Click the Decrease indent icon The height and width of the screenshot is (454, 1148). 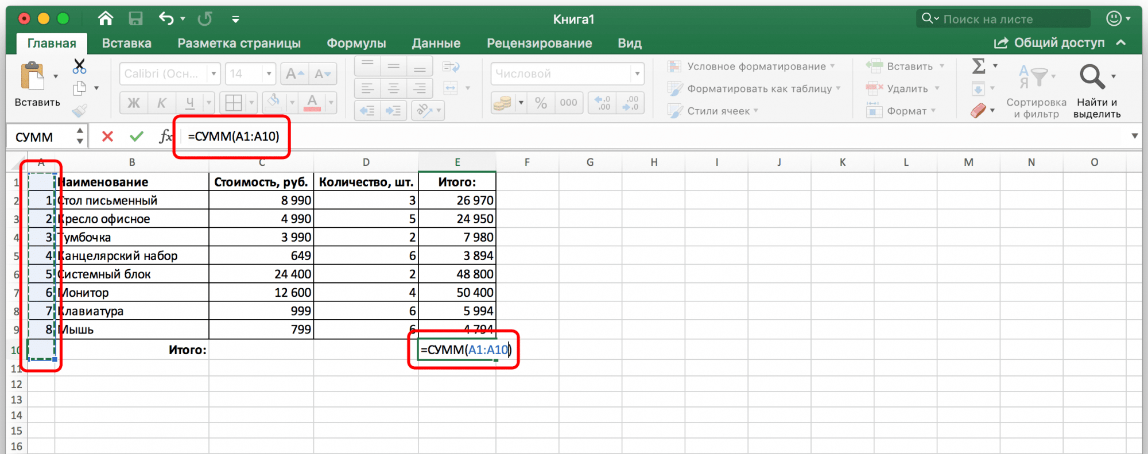tap(367, 110)
